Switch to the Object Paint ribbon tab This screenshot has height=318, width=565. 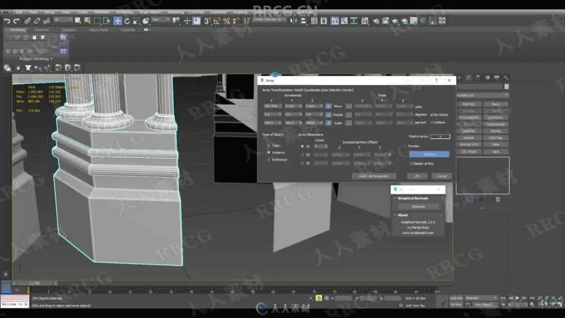(98, 30)
